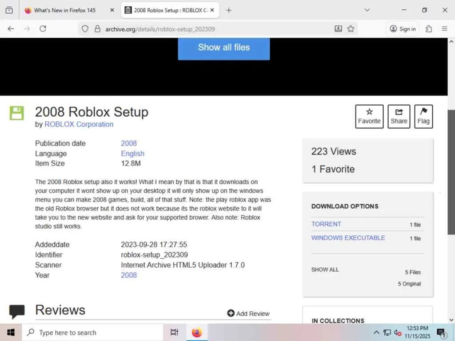Click SHOW ALL download options

click(x=325, y=270)
